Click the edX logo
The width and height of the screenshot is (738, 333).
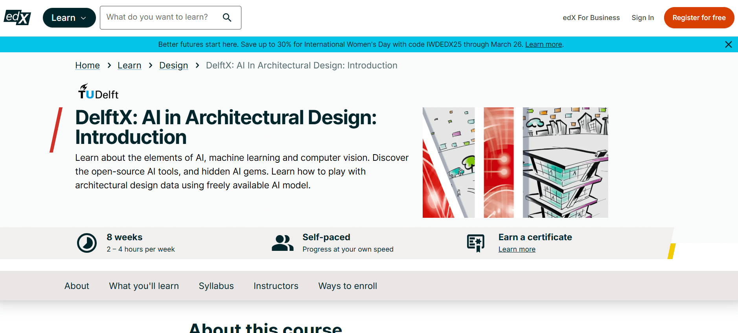[17, 18]
